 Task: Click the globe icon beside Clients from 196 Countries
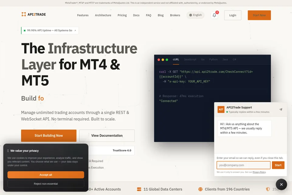[x=200, y=189]
